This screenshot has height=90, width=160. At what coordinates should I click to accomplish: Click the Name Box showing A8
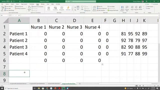[4, 15]
